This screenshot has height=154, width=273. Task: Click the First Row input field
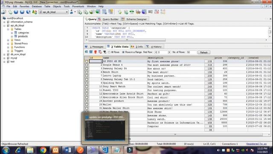click(x=163, y=52)
